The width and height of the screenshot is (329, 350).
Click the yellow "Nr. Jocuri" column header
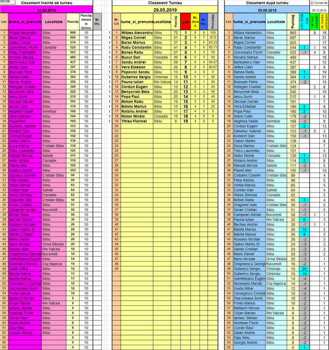pos(195,21)
